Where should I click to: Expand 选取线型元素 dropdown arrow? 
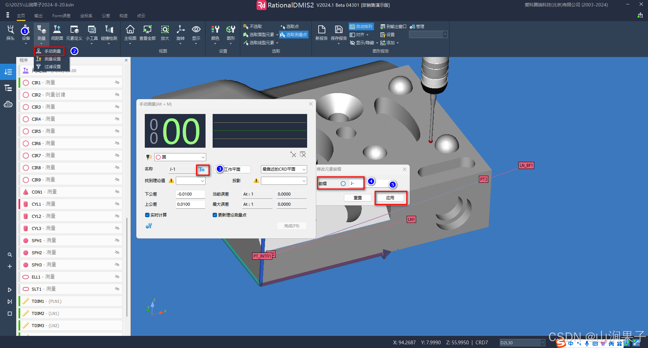click(x=277, y=43)
